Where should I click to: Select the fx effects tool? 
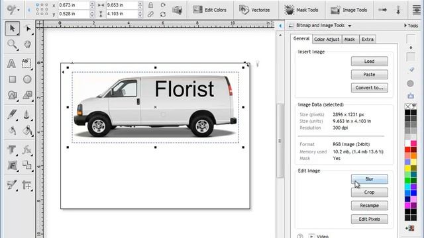(x=26, y=150)
